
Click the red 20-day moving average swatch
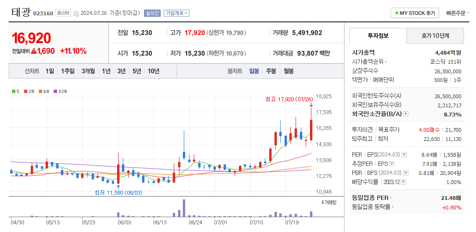(x=25, y=91)
